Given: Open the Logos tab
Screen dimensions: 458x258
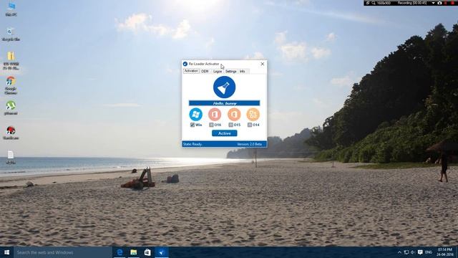Looking at the screenshot, I should (x=218, y=72).
